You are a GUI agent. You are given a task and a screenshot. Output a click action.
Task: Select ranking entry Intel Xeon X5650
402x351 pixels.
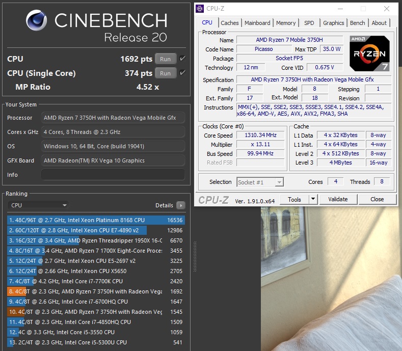(96, 271)
